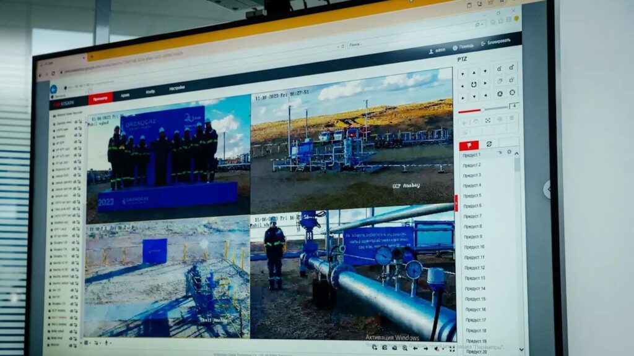
Task: Collapse the PTZ panel red handle
Action: click(x=456, y=203)
